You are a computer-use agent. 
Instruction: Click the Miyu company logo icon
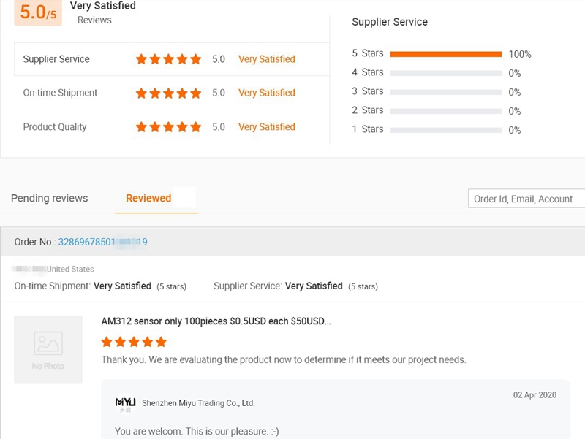[x=125, y=402]
